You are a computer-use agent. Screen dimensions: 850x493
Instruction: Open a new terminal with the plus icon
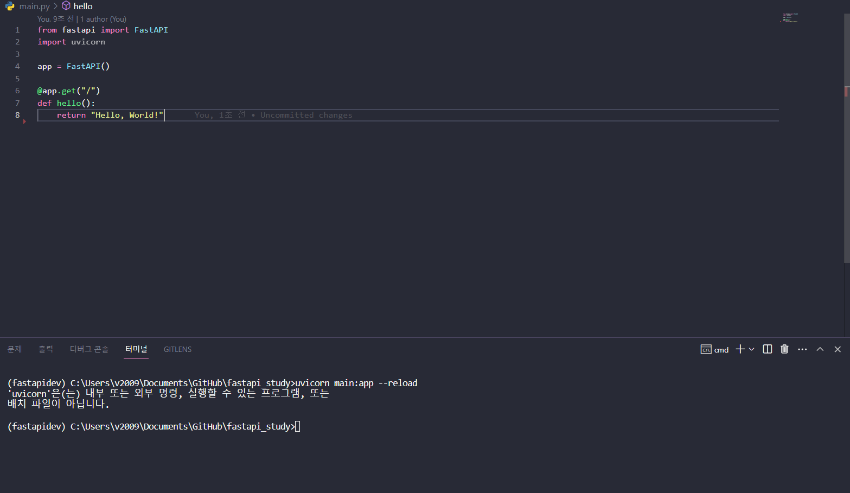(739, 349)
